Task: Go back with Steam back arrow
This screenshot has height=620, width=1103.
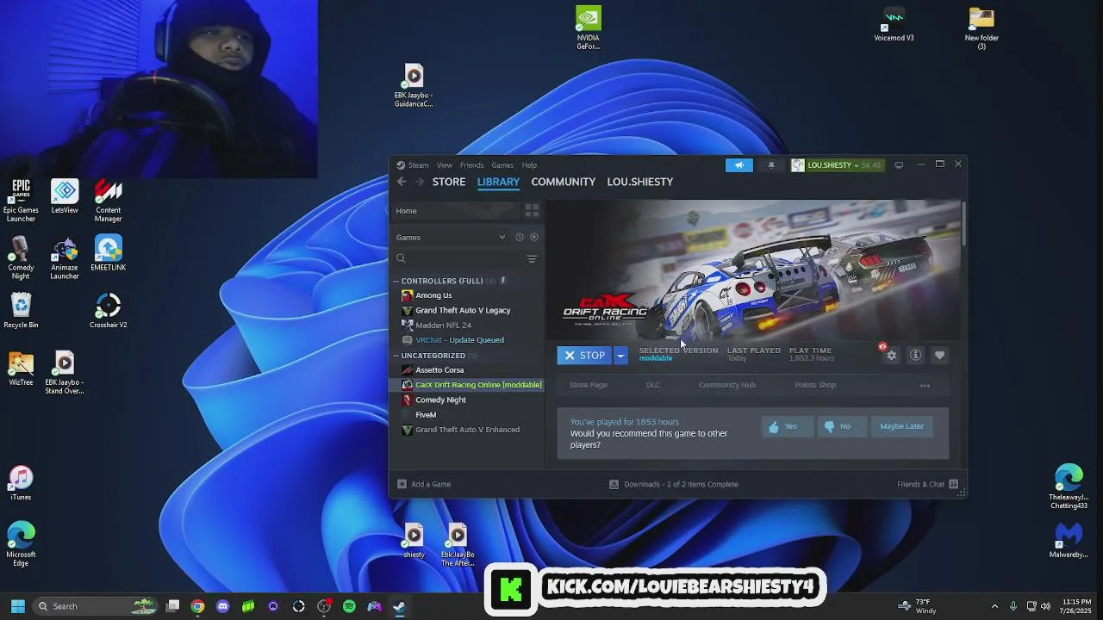Action: coord(402,182)
